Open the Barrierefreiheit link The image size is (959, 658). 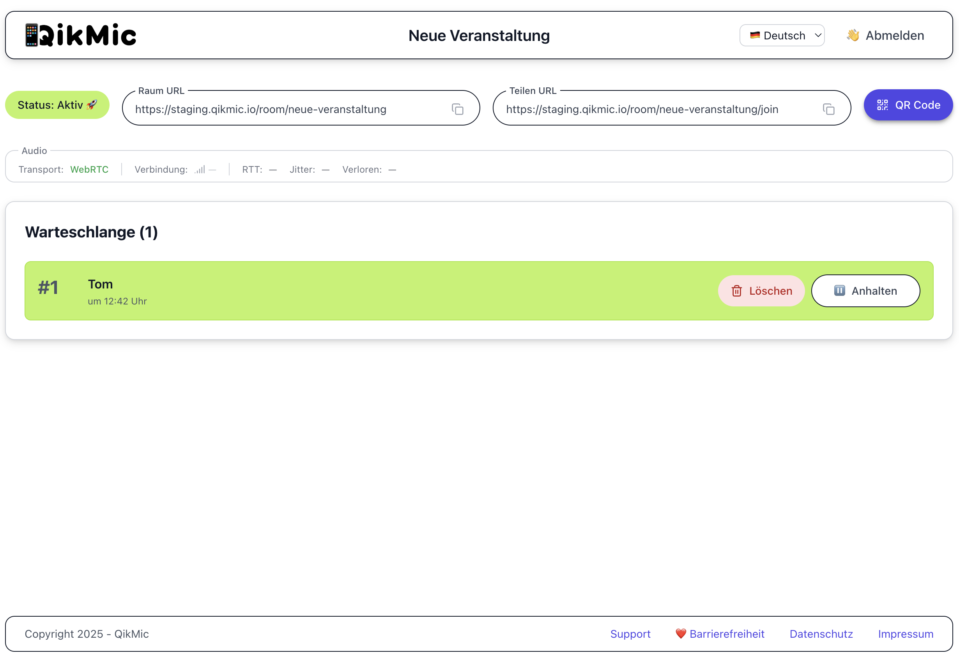coord(720,634)
